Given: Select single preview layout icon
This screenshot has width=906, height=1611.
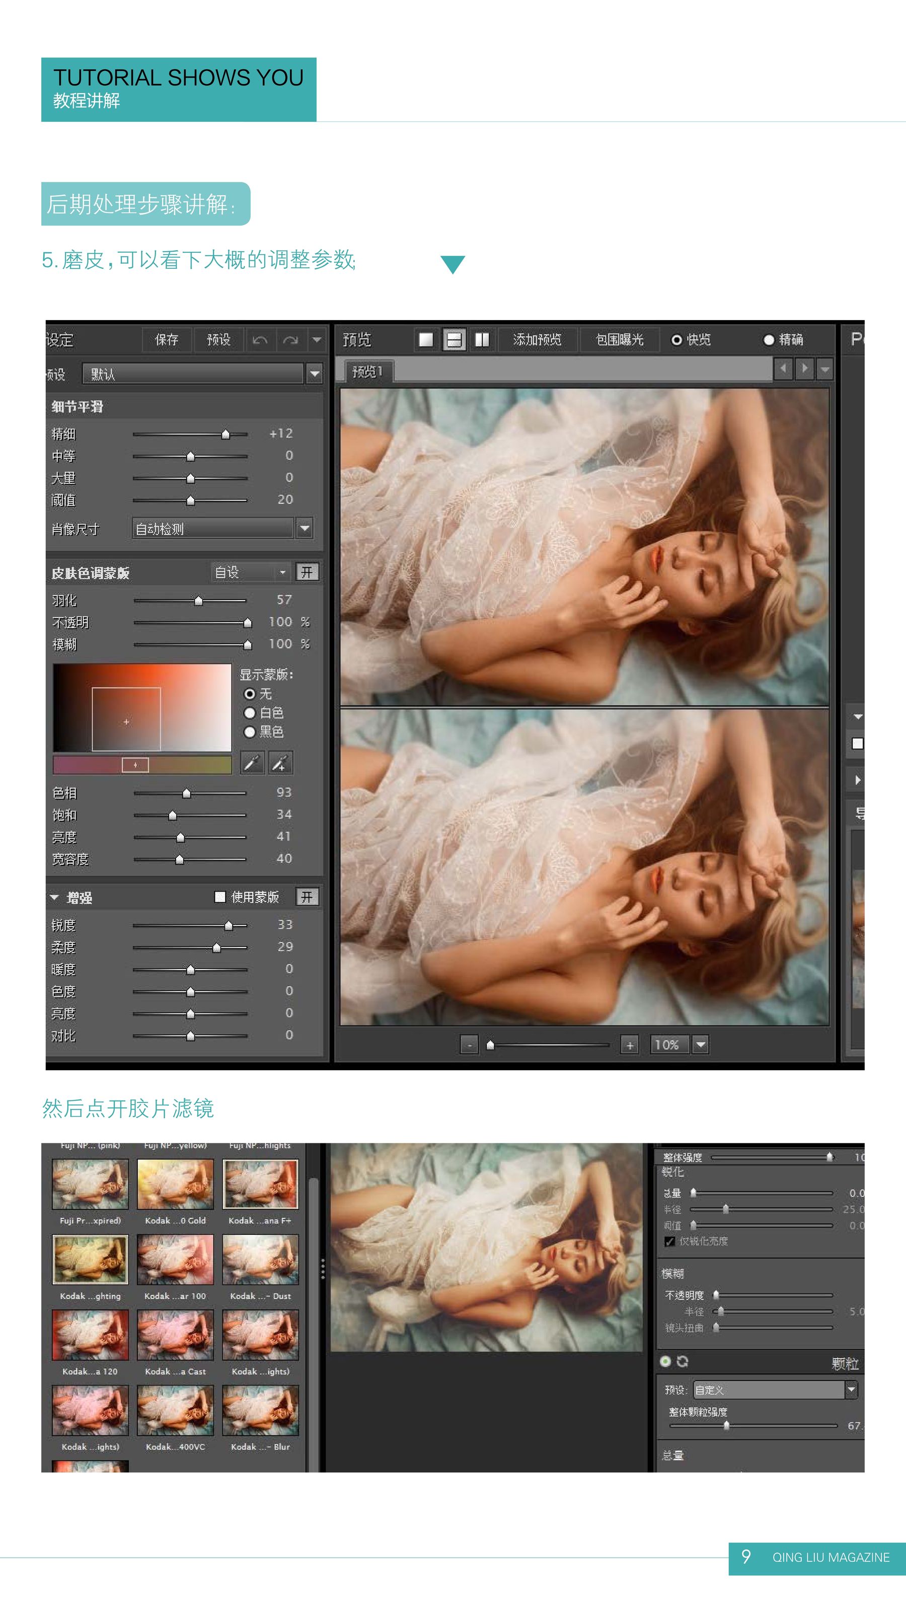Looking at the screenshot, I should (426, 340).
